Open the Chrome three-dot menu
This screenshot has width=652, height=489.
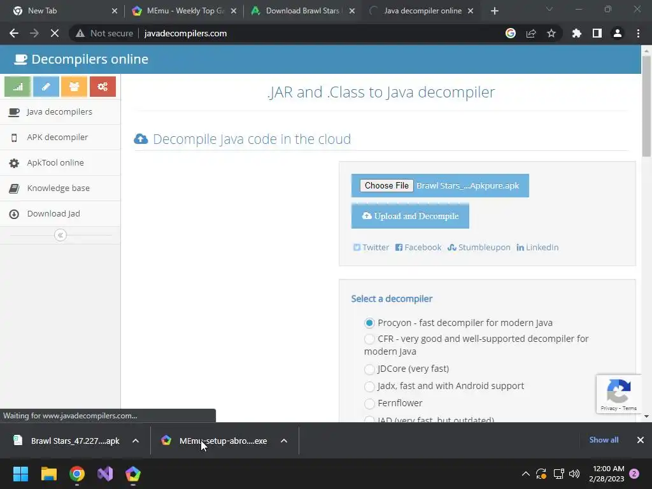coord(638,33)
